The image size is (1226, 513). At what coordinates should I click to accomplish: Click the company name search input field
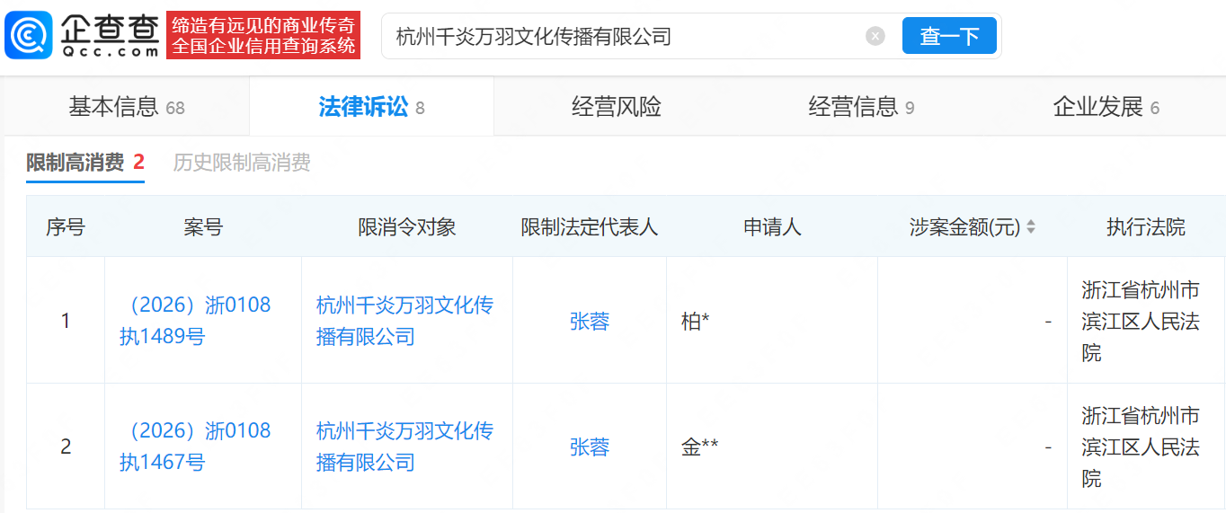pyautogui.click(x=620, y=36)
